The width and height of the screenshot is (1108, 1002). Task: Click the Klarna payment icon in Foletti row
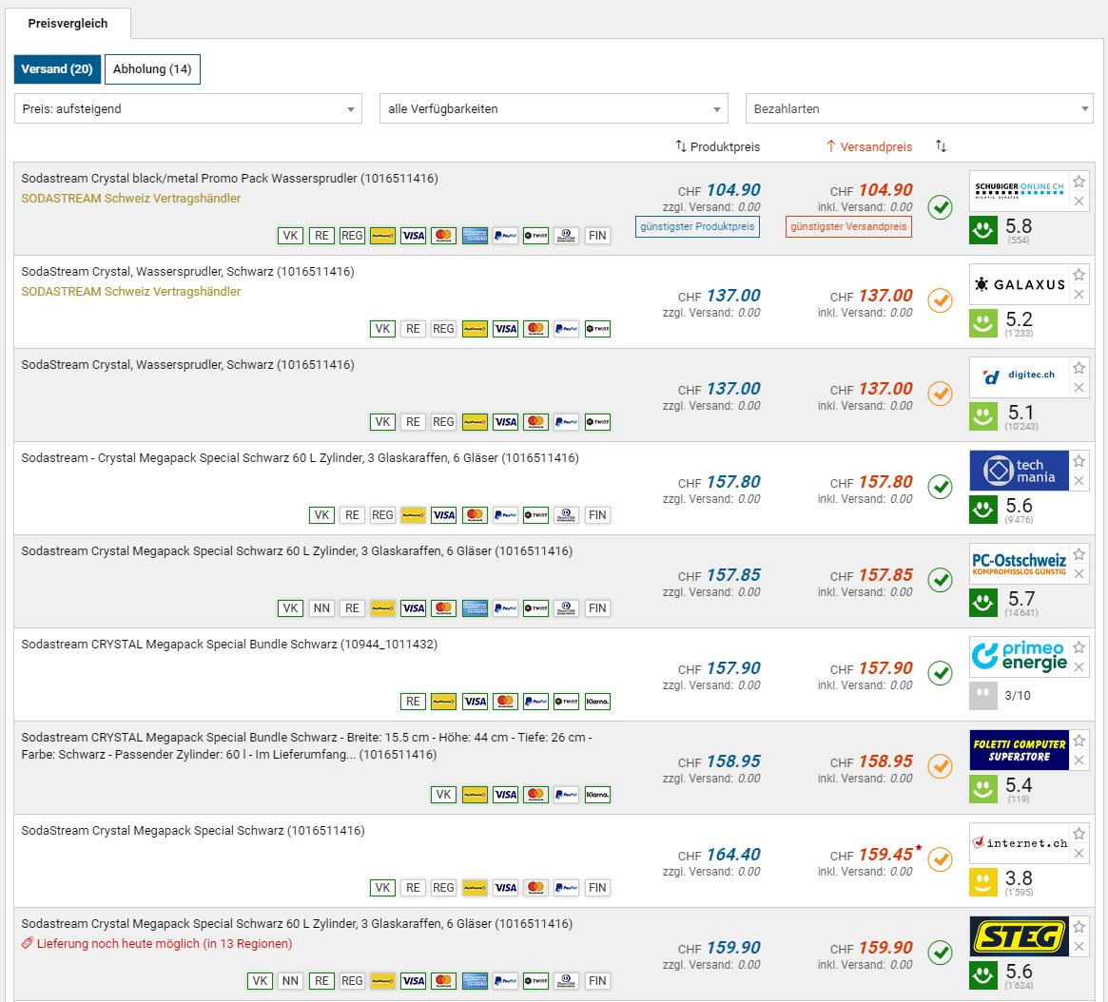597,795
